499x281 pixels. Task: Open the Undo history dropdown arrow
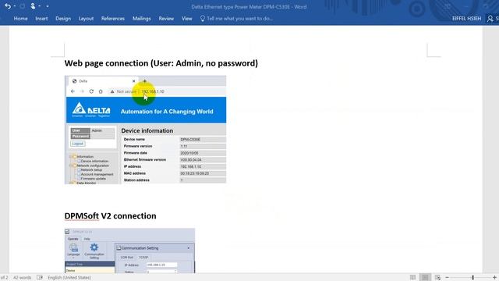14,6
